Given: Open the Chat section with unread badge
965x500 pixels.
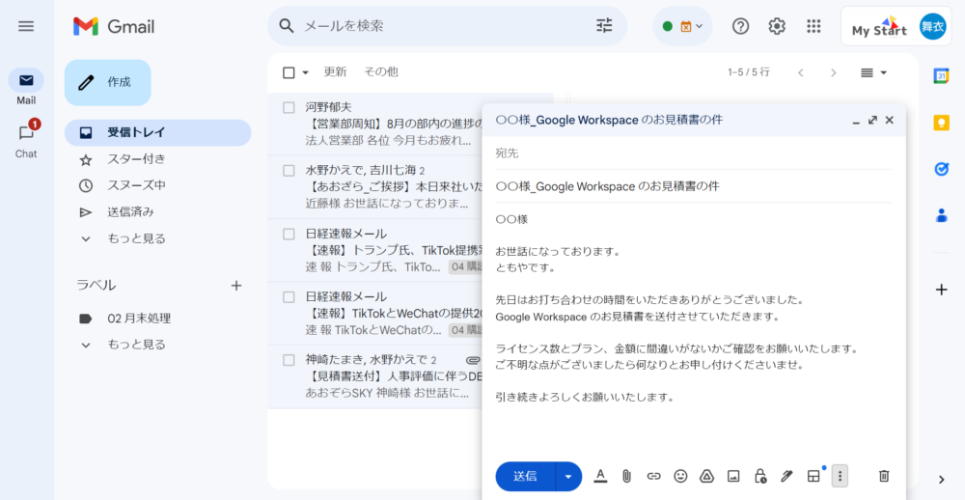Looking at the screenshot, I should point(26,139).
